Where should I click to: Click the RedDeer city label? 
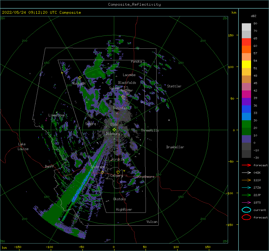click(127, 90)
